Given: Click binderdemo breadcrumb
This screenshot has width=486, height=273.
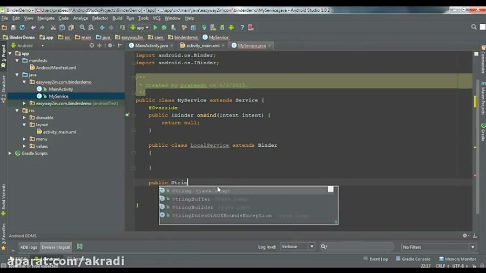Looking at the screenshot, I should 183,37.
